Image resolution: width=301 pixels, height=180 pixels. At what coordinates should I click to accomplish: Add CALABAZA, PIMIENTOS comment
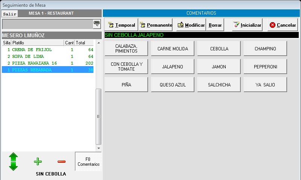[126, 48]
